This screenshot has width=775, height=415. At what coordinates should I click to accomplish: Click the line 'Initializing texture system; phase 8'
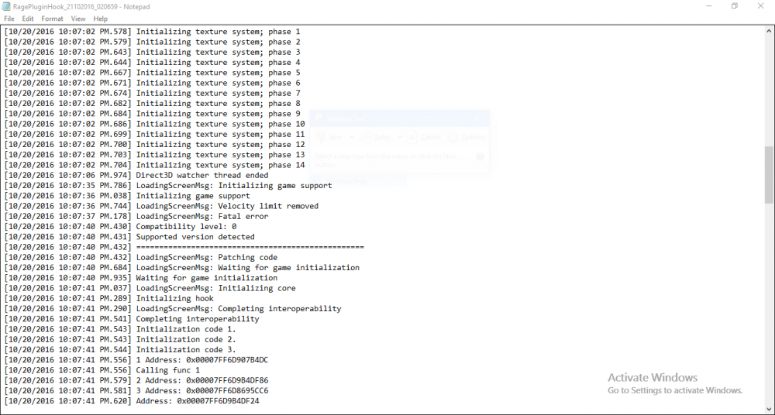click(x=152, y=104)
